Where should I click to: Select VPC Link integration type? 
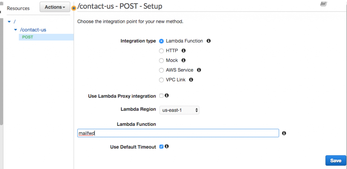161,80
